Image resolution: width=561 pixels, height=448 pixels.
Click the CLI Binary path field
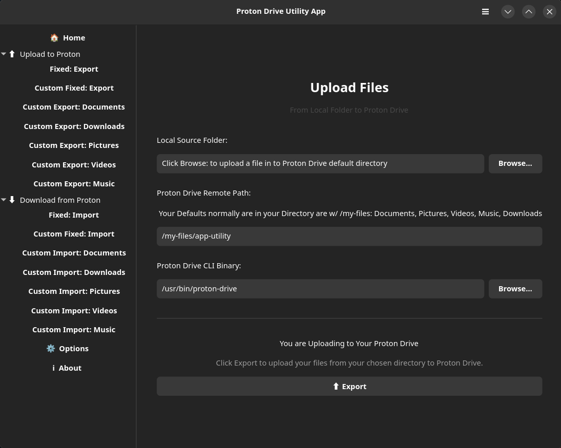tap(320, 289)
